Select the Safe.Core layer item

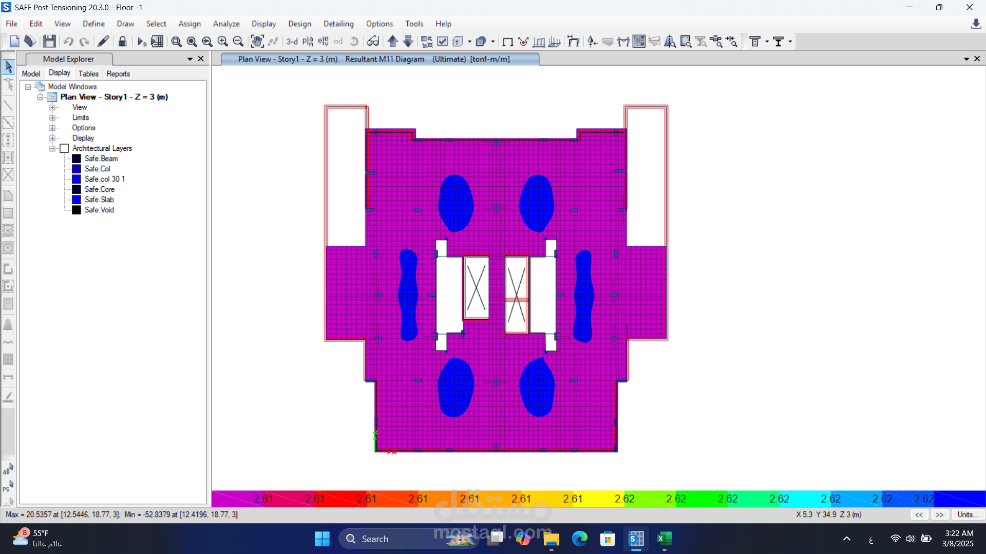(100, 189)
